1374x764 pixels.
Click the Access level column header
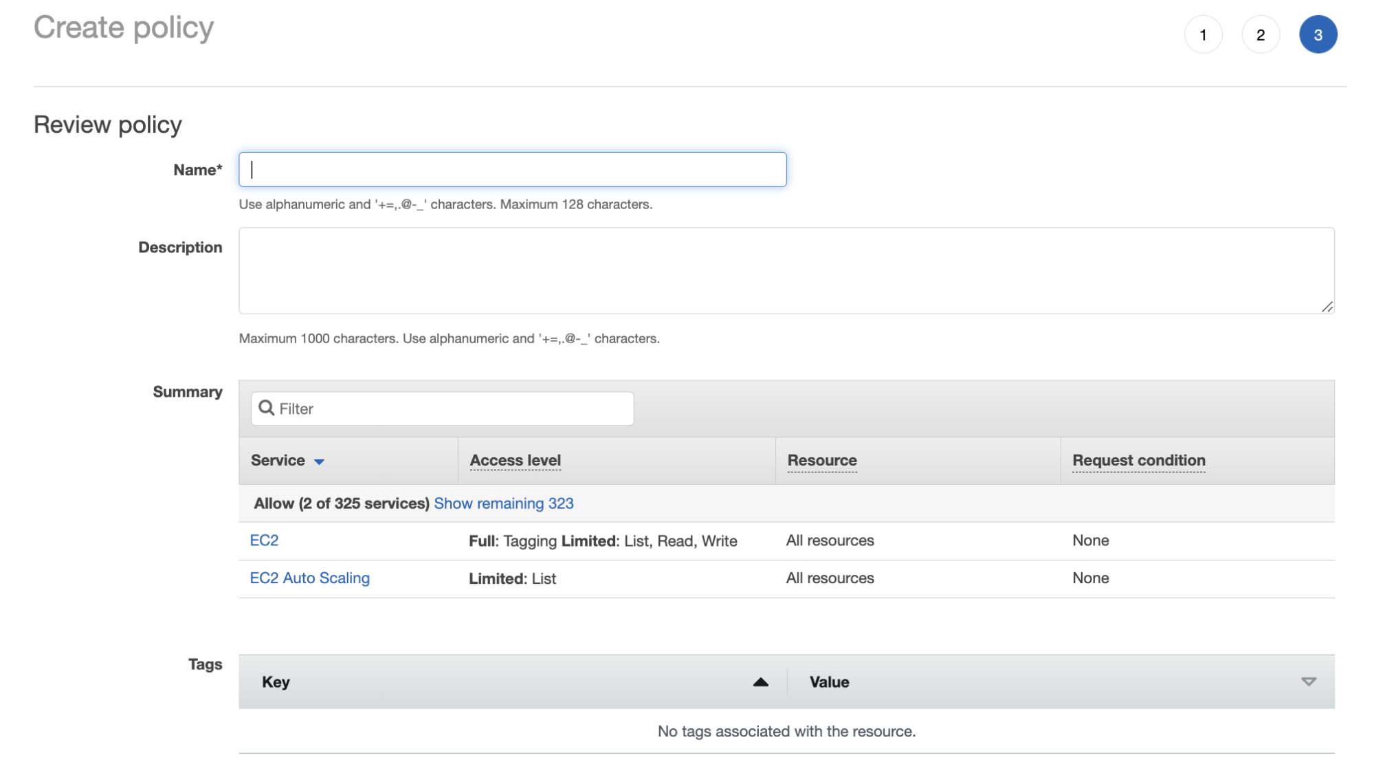click(x=515, y=461)
